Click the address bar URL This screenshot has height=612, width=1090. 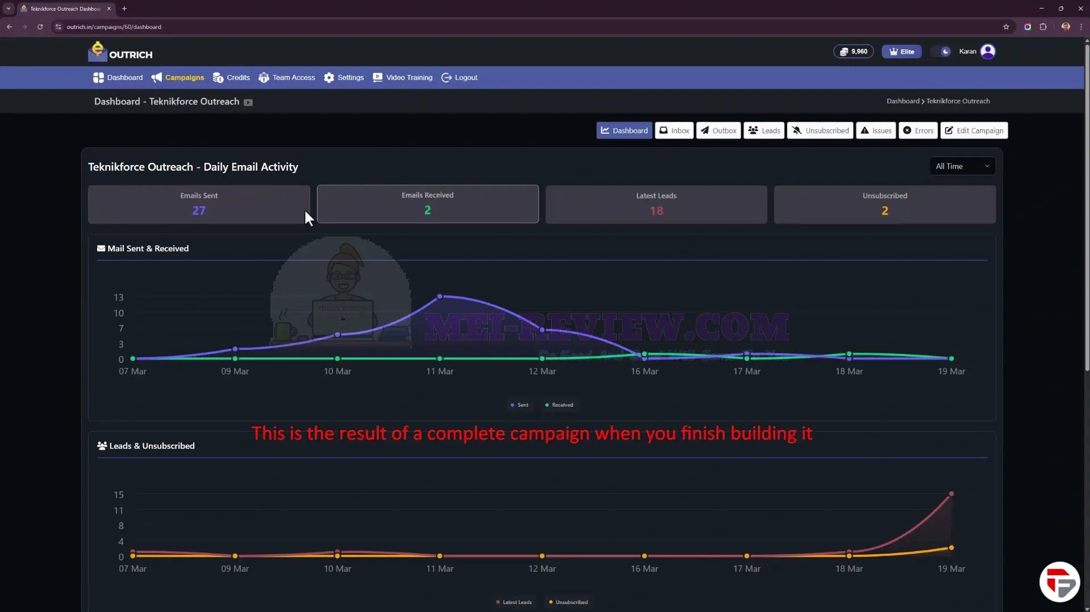pyautogui.click(x=114, y=27)
